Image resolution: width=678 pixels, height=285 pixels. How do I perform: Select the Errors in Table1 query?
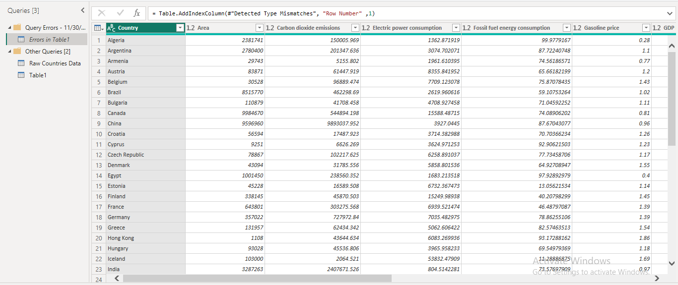coord(47,40)
